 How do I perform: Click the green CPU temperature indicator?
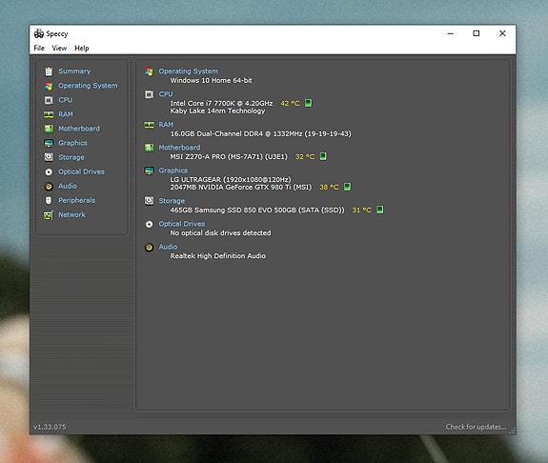pyautogui.click(x=308, y=103)
